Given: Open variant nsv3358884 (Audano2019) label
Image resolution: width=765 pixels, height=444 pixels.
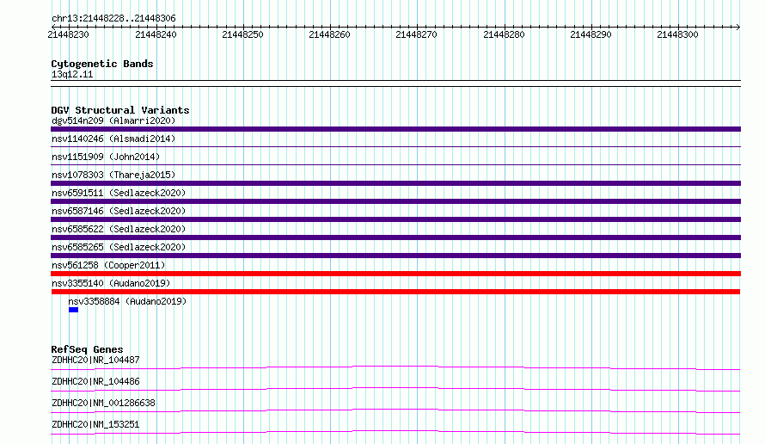Looking at the screenshot, I should click(x=127, y=301).
